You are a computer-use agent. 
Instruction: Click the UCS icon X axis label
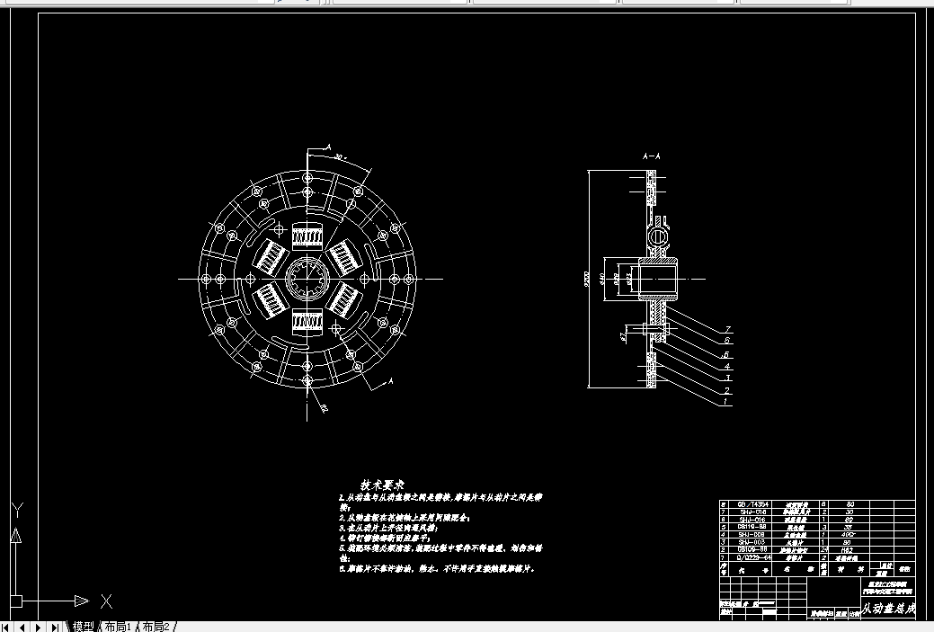[106, 601]
